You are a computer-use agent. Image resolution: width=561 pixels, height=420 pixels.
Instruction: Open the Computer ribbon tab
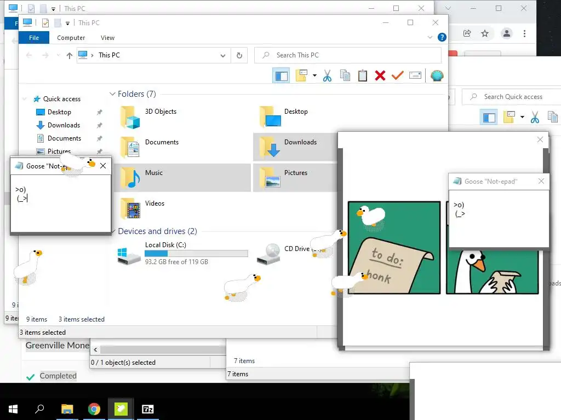(x=71, y=38)
